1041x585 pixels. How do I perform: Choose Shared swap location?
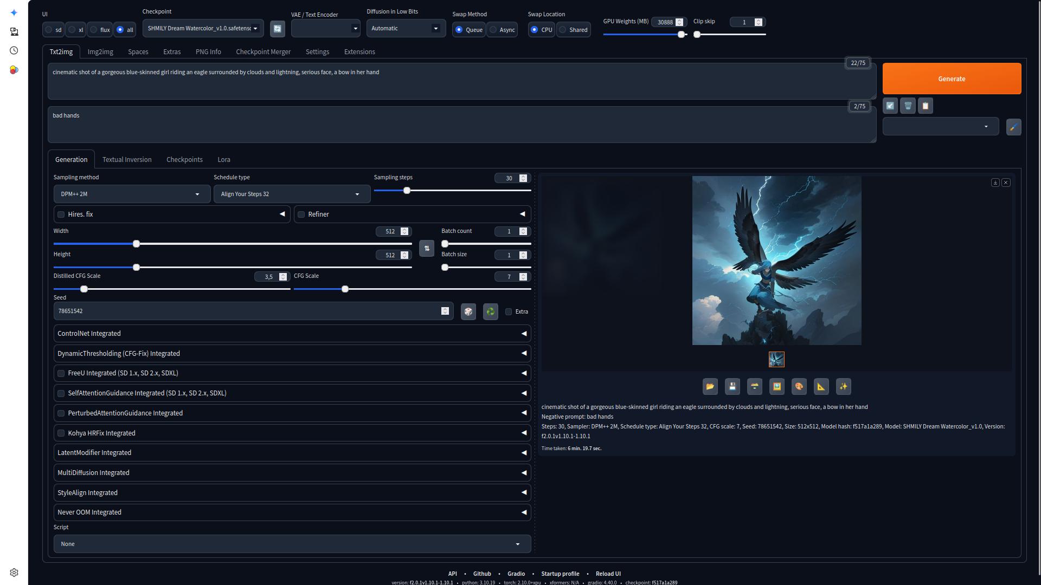pos(573,30)
